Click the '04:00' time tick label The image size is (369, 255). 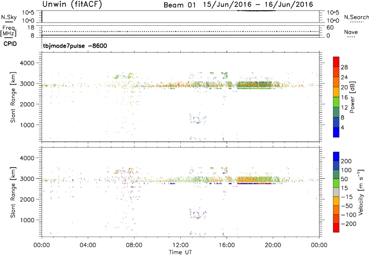[x=88, y=245]
